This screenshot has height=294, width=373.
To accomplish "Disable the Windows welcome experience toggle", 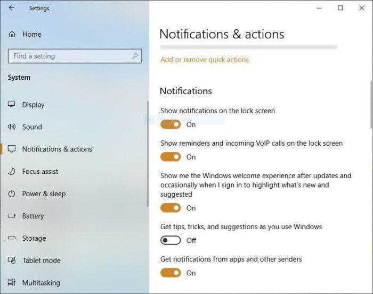I will pyautogui.click(x=171, y=208).
